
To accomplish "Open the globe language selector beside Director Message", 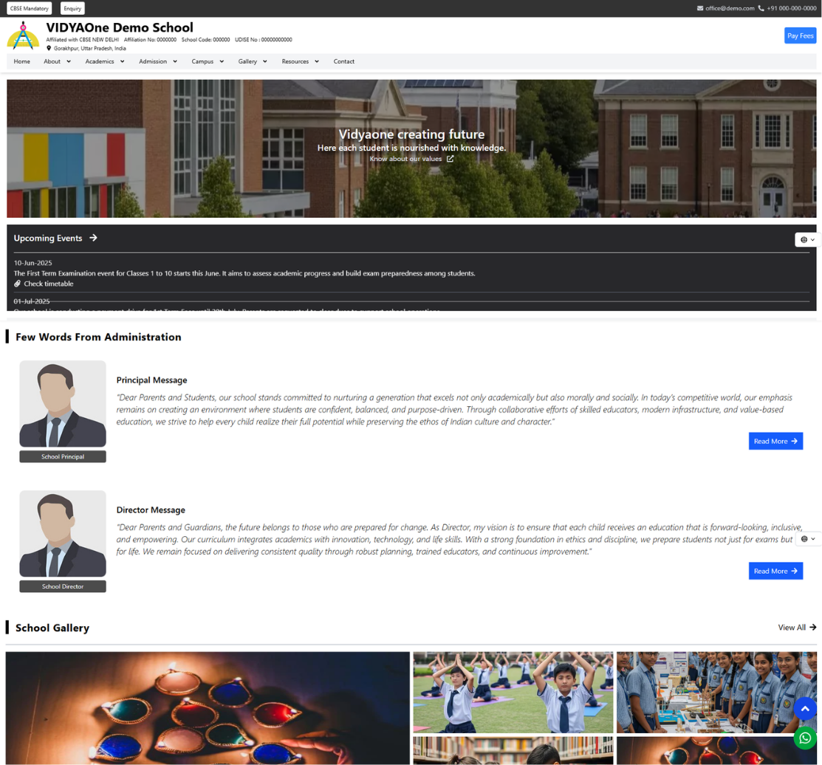I will [808, 539].
